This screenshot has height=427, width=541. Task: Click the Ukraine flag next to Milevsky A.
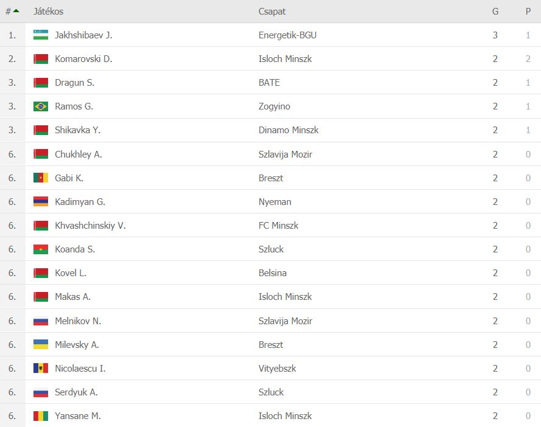tap(41, 344)
